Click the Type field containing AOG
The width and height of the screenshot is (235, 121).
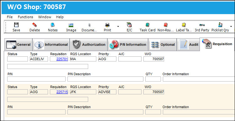coord(39,92)
